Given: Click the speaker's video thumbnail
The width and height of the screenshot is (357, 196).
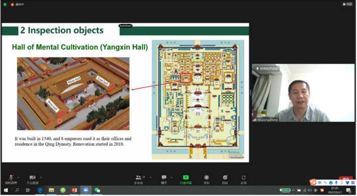Looking at the screenshot, I should (x=303, y=93).
